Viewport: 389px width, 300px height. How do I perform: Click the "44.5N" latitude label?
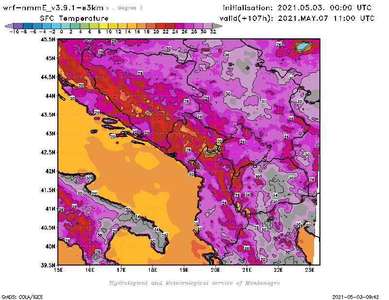48,77
